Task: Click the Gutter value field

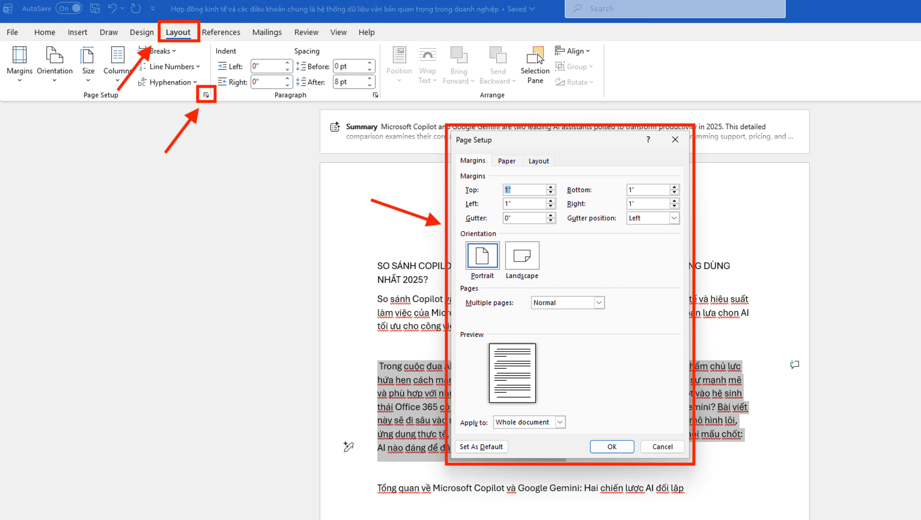Action: pos(524,218)
